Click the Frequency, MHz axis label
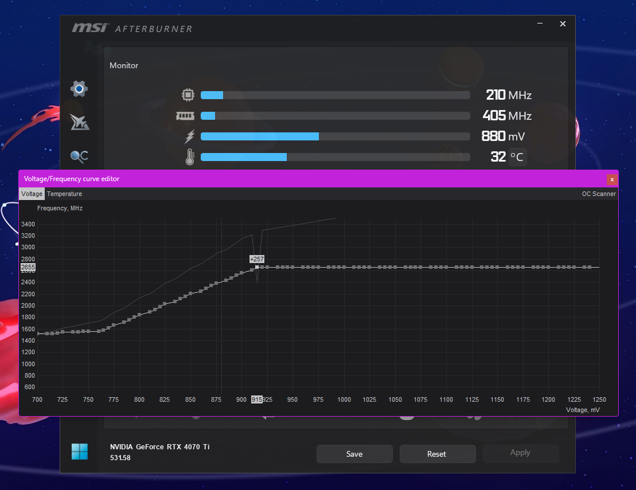Screen dimensions: 636x490 [x=60, y=208]
